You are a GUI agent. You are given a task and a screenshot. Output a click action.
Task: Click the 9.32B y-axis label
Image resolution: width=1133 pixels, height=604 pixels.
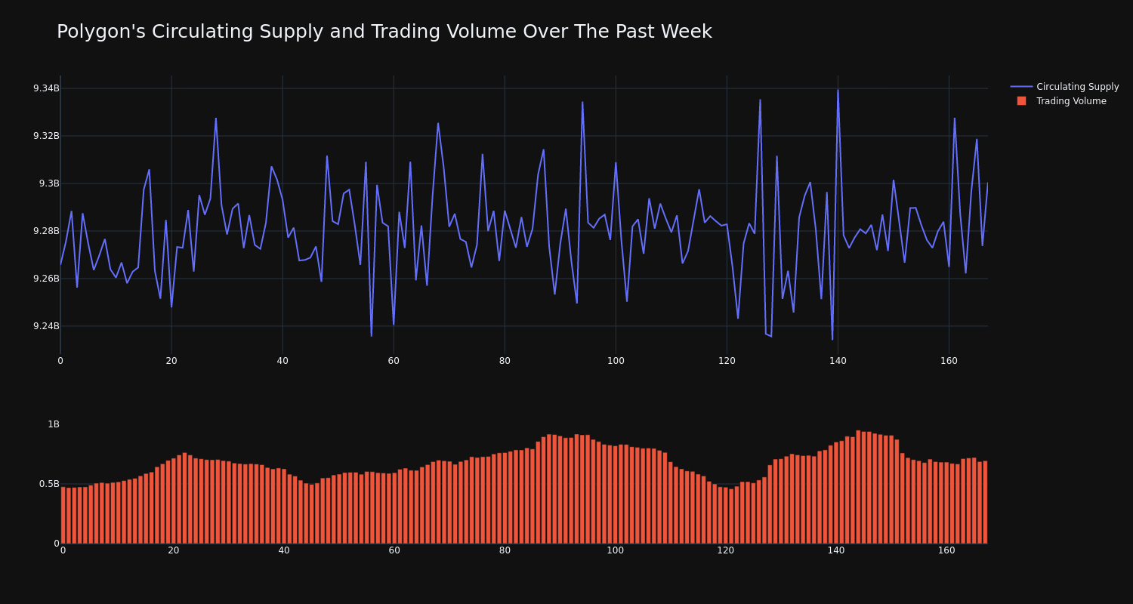(x=46, y=136)
